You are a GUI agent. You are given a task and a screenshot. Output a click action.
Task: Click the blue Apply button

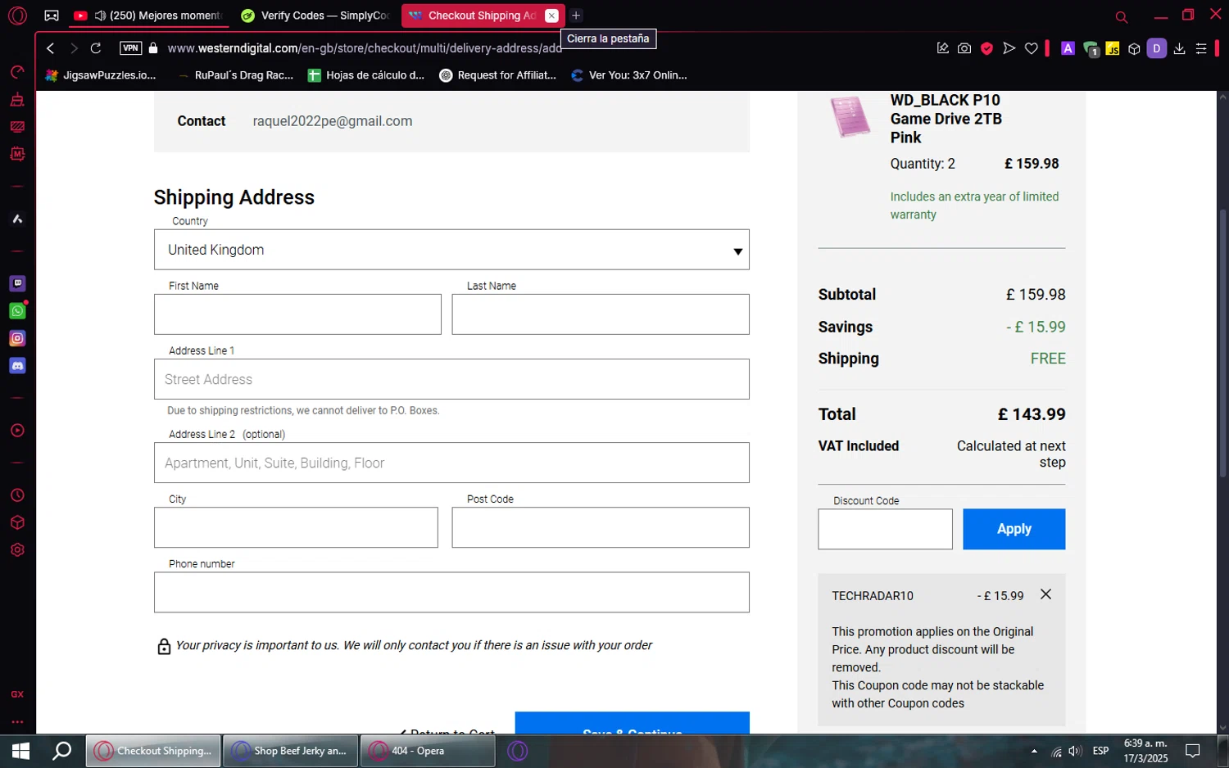(x=1014, y=529)
